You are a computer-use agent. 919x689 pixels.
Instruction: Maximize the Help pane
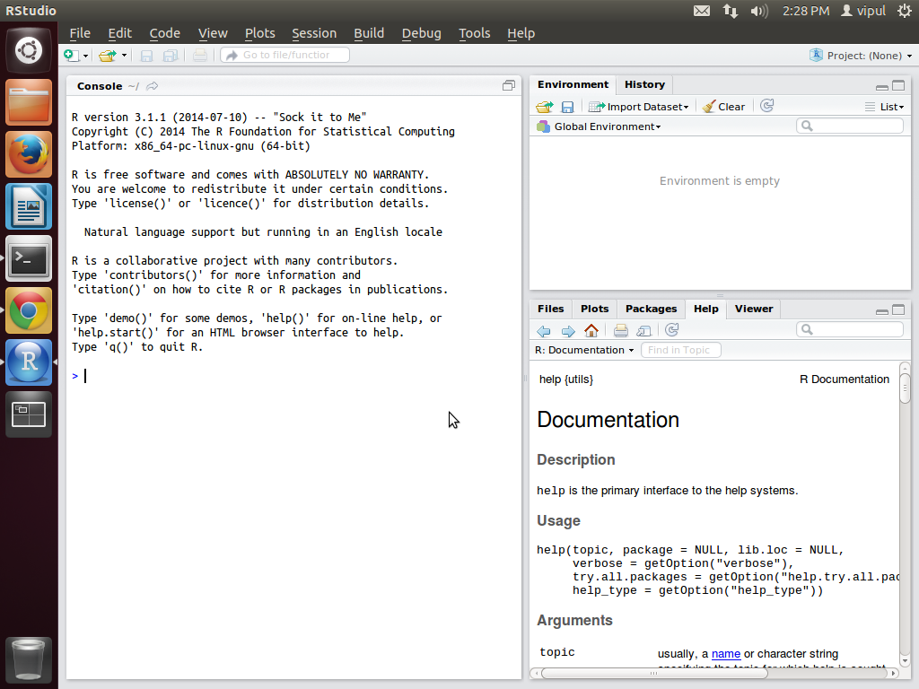tap(897, 310)
